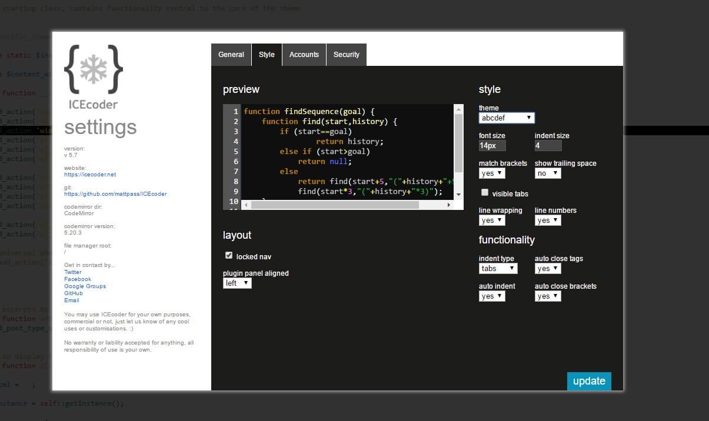Expand the line wrapping dropdown

point(492,220)
